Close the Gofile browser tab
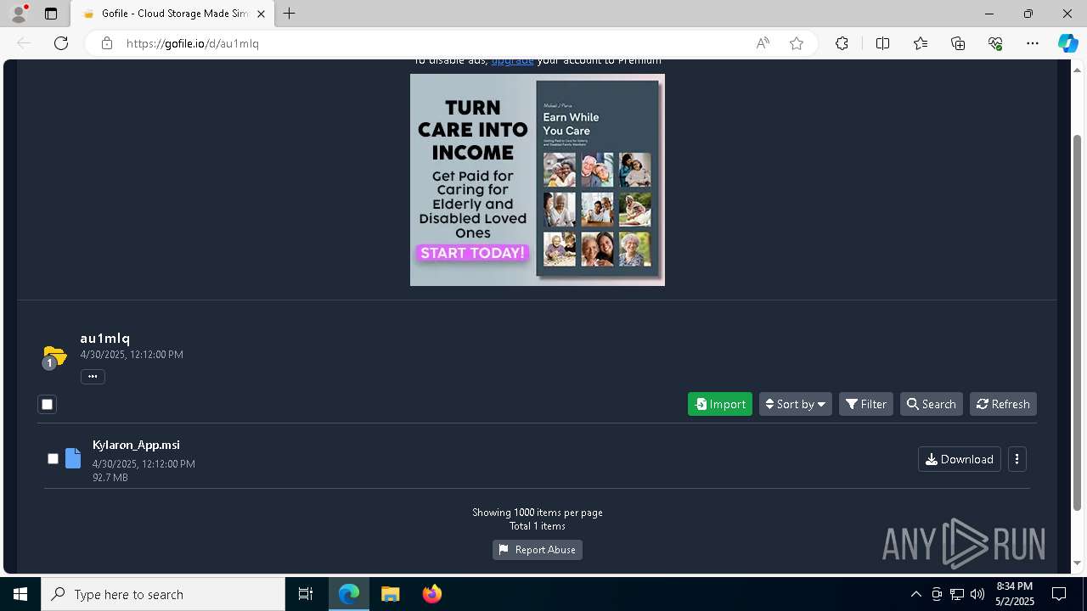 (x=261, y=14)
